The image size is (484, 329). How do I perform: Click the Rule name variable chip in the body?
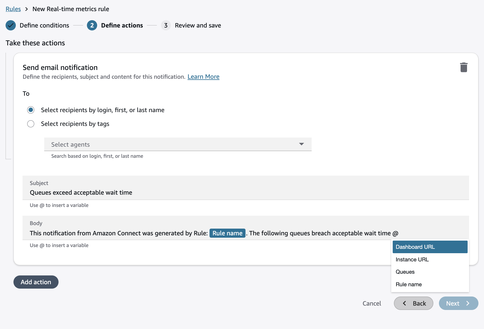(227, 233)
